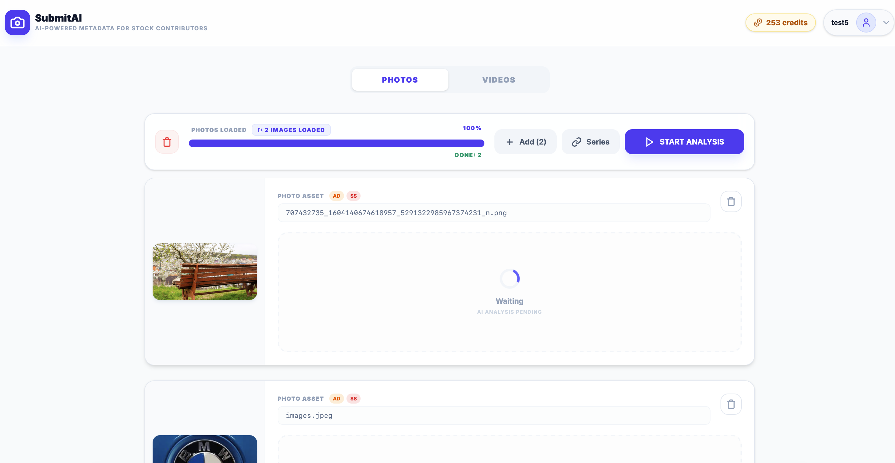895x463 pixels.
Task: Click the test5 username text
Action: pos(839,23)
